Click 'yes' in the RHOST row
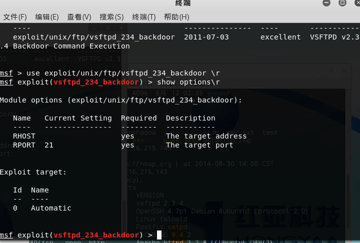This screenshot has width=360, height=243. point(127,136)
